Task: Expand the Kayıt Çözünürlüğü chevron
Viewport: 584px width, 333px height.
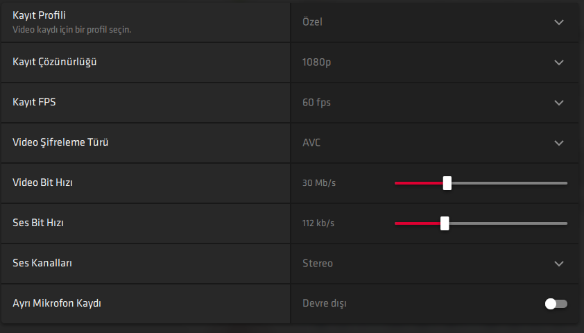Action: 559,62
